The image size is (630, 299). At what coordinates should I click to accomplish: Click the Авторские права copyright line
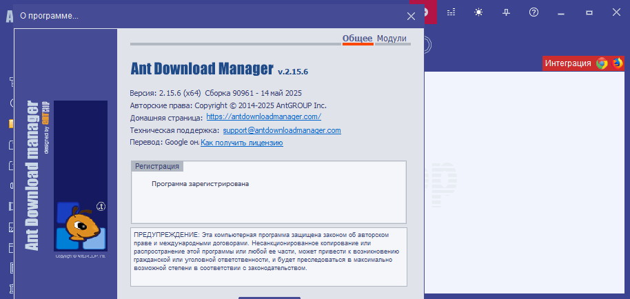point(228,105)
